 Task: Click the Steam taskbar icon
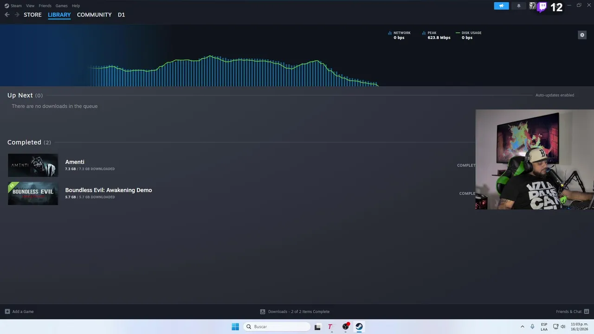pyautogui.click(x=359, y=327)
